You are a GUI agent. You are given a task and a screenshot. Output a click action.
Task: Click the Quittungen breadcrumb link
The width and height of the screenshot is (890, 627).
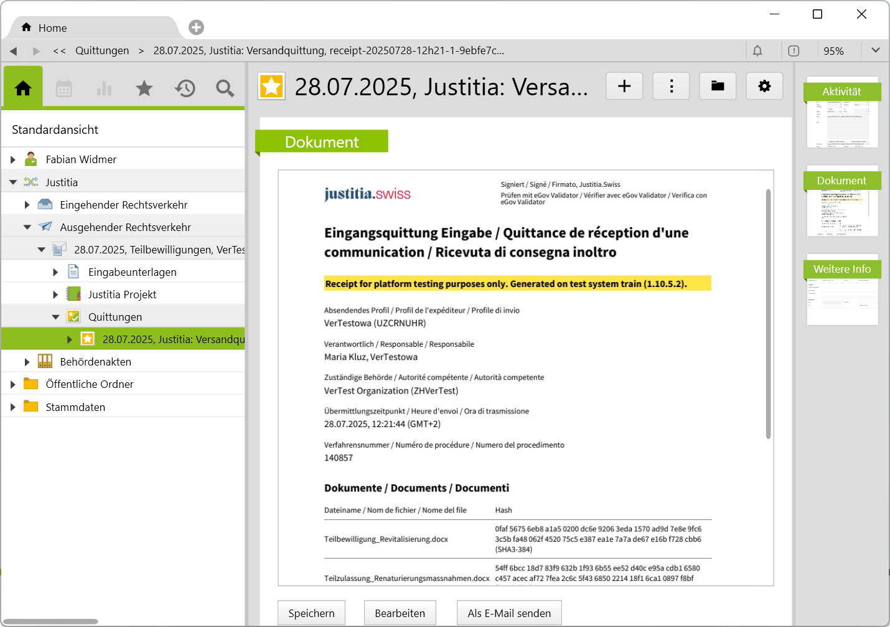pyautogui.click(x=102, y=50)
